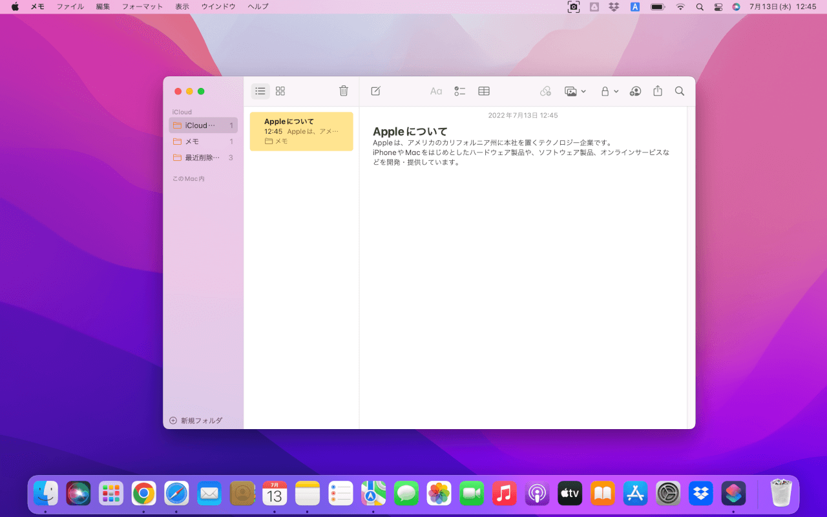
Task: Click the menu bar date and time
Action: (x=783, y=6)
